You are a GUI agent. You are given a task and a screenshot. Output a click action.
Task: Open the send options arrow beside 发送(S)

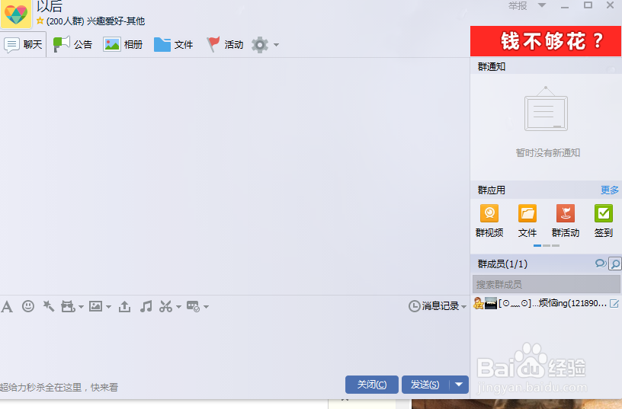pos(459,385)
